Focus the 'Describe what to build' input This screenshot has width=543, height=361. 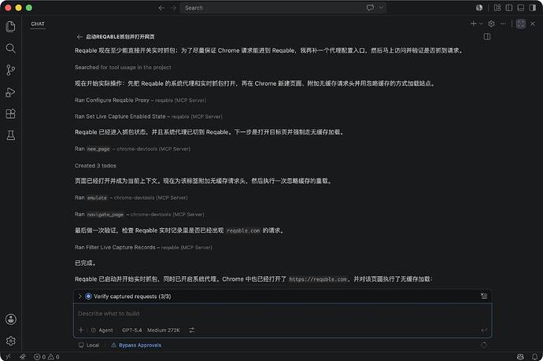(283, 314)
